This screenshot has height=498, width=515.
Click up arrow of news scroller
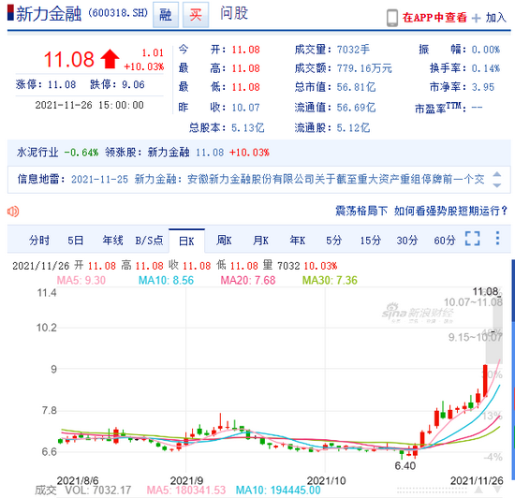click(x=497, y=174)
